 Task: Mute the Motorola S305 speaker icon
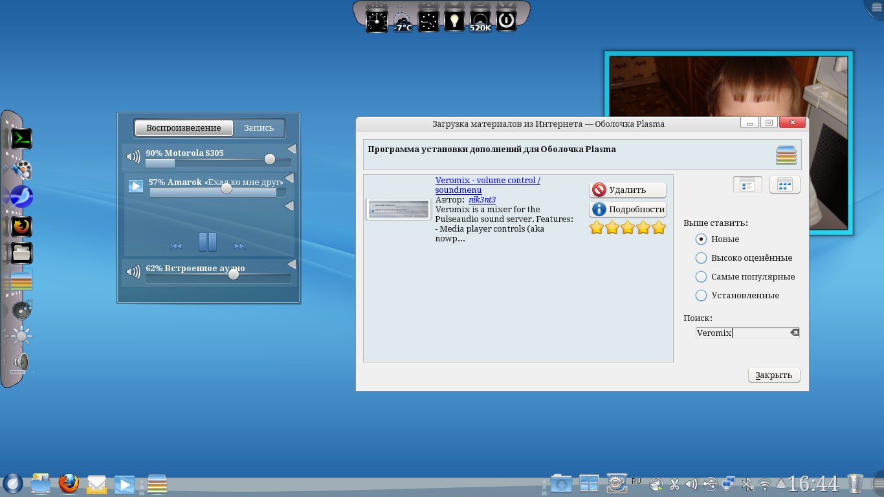tap(133, 157)
